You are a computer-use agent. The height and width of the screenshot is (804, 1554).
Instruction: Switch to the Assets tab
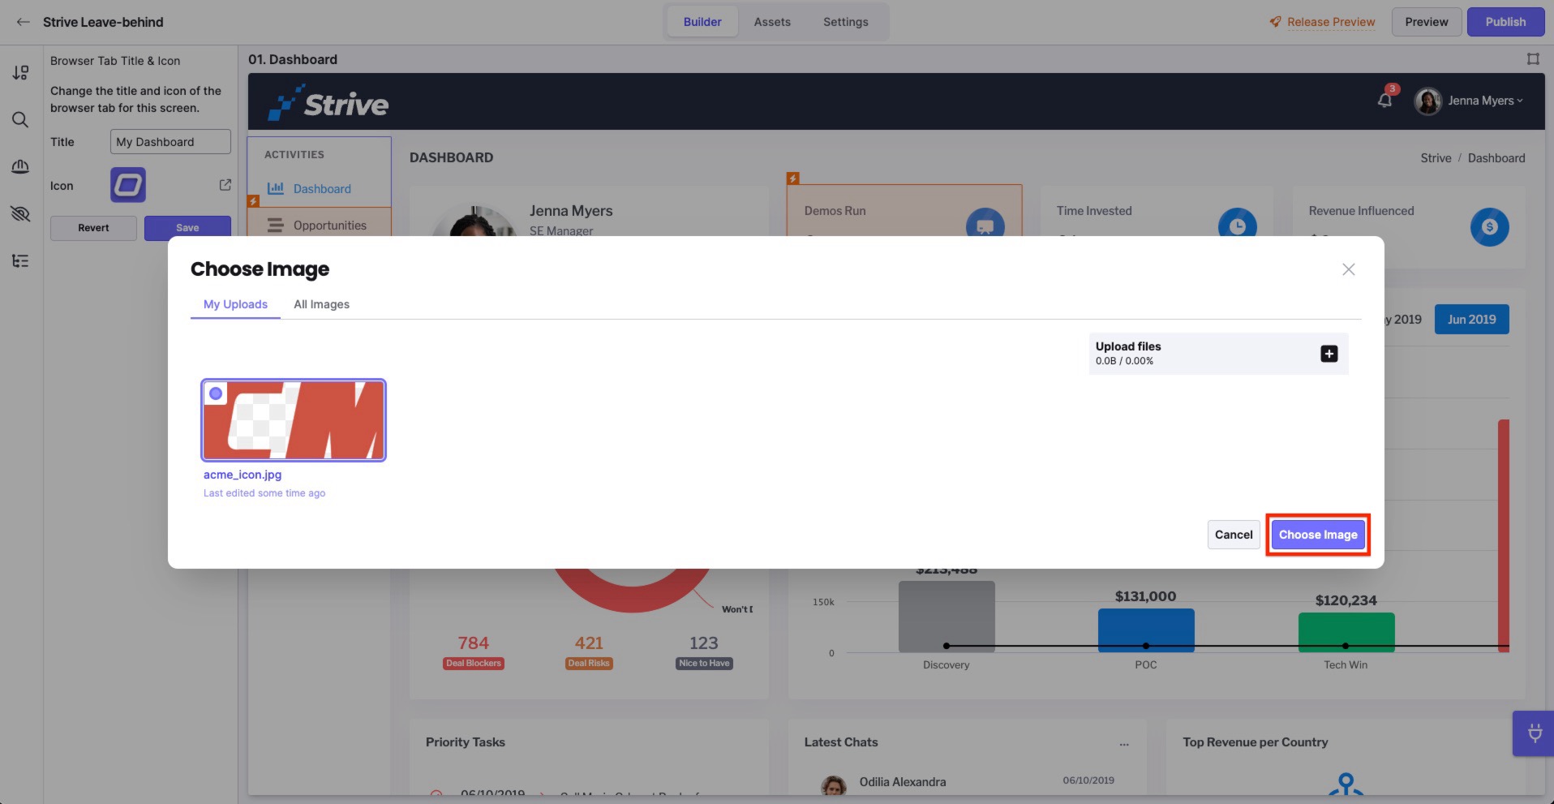[x=772, y=22]
